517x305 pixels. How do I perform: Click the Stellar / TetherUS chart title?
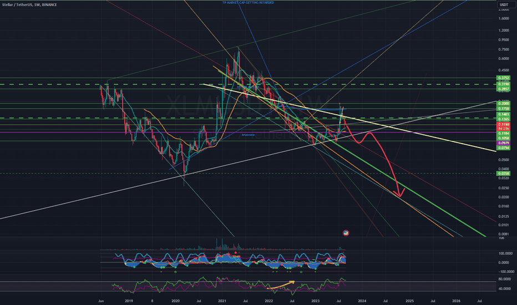[29, 4]
